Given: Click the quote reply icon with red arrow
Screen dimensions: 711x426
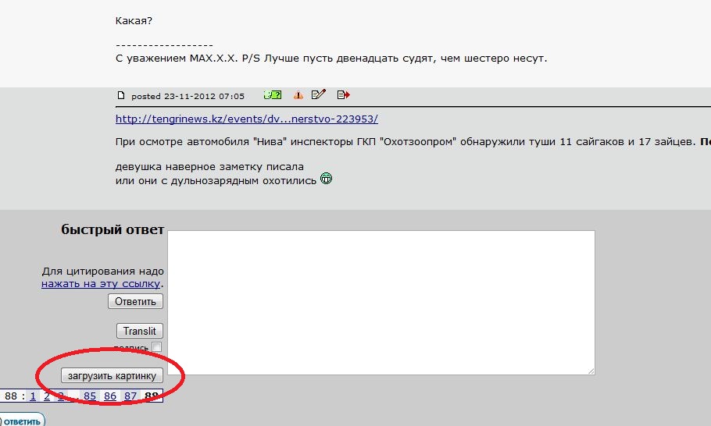Looking at the screenshot, I should [x=343, y=95].
